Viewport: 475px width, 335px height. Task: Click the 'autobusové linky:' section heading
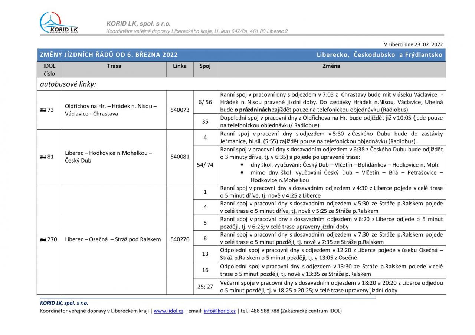[68, 84]
